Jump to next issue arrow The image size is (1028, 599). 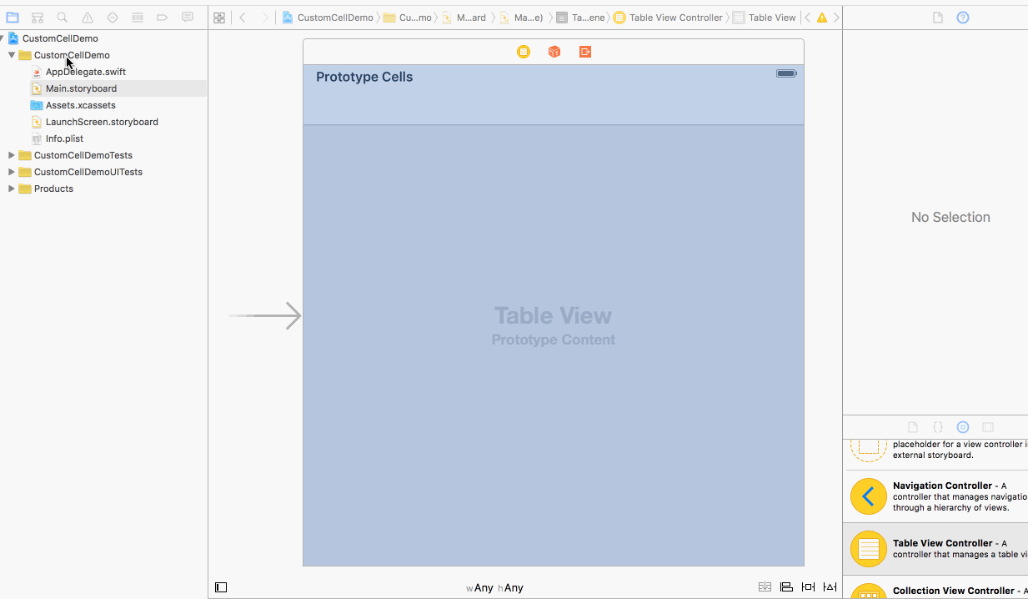[x=836, y=18]
